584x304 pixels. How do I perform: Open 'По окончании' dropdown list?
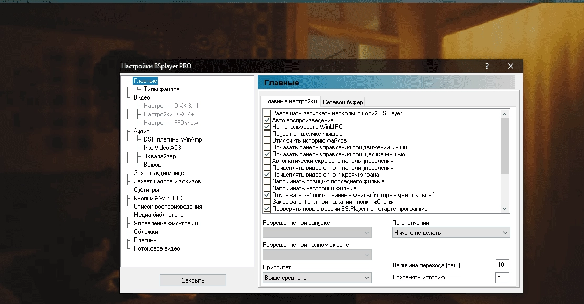coord(451,233)
